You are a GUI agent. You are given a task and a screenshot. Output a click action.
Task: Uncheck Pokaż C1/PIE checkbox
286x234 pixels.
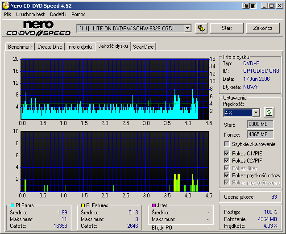point(227,153)
